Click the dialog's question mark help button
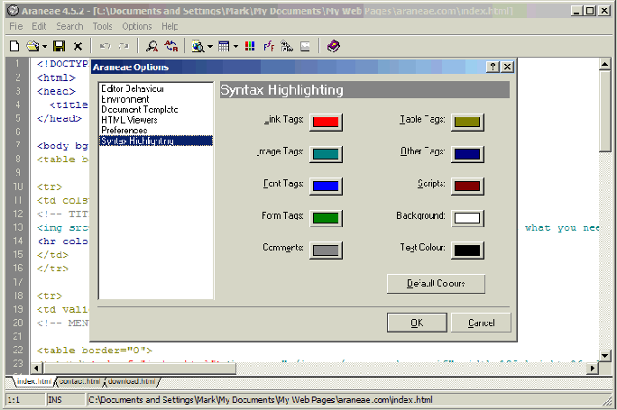 (x=493, y=67)
